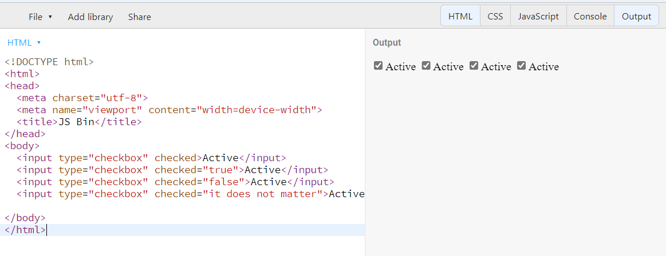Image resolution: width=666 pixels, height=256 pixels.
Task: Open the File dropdown menu
Action: [x=40, y=17]
